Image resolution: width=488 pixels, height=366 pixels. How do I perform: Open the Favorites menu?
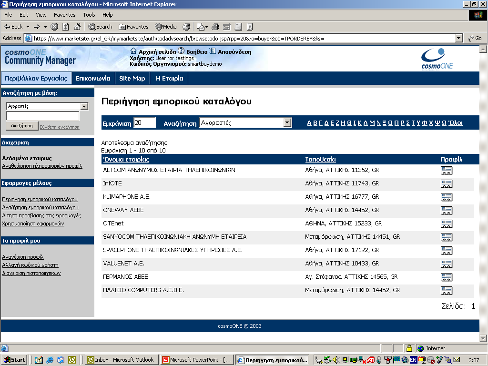pyautogui.click(x=65, y=15)
